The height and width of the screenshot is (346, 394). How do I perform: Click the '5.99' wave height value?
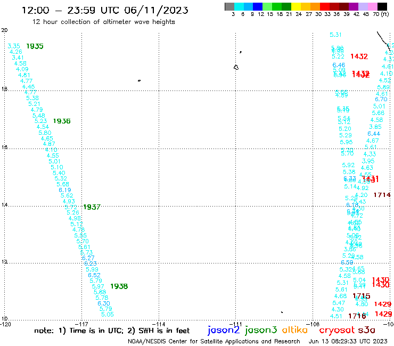[92, 269]
